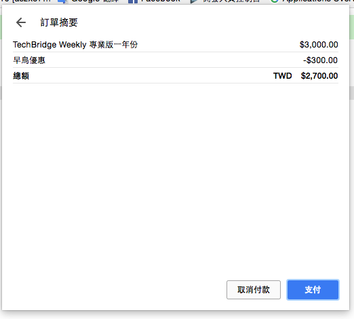Click the TechBridge Weekly 專業版一年份 line item

[75, 45]
